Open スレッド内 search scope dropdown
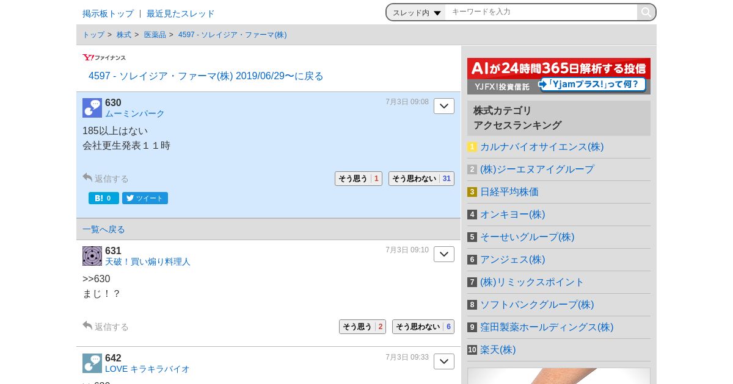Image resolution: width=733 pixels, height=384 pixels. point(417,12)
